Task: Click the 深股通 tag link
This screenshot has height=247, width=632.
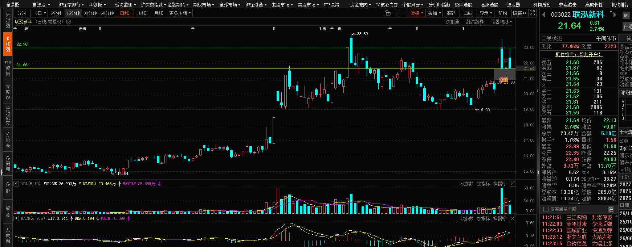Action: pos(453,22)
